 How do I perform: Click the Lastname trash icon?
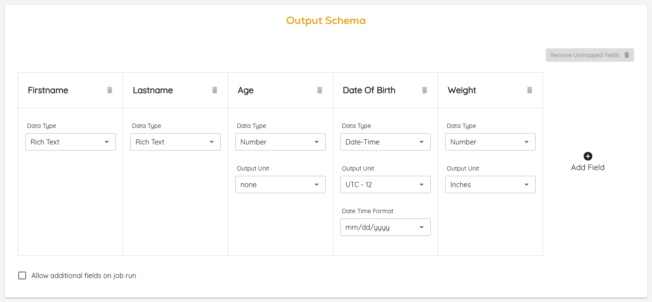point(215,90)
